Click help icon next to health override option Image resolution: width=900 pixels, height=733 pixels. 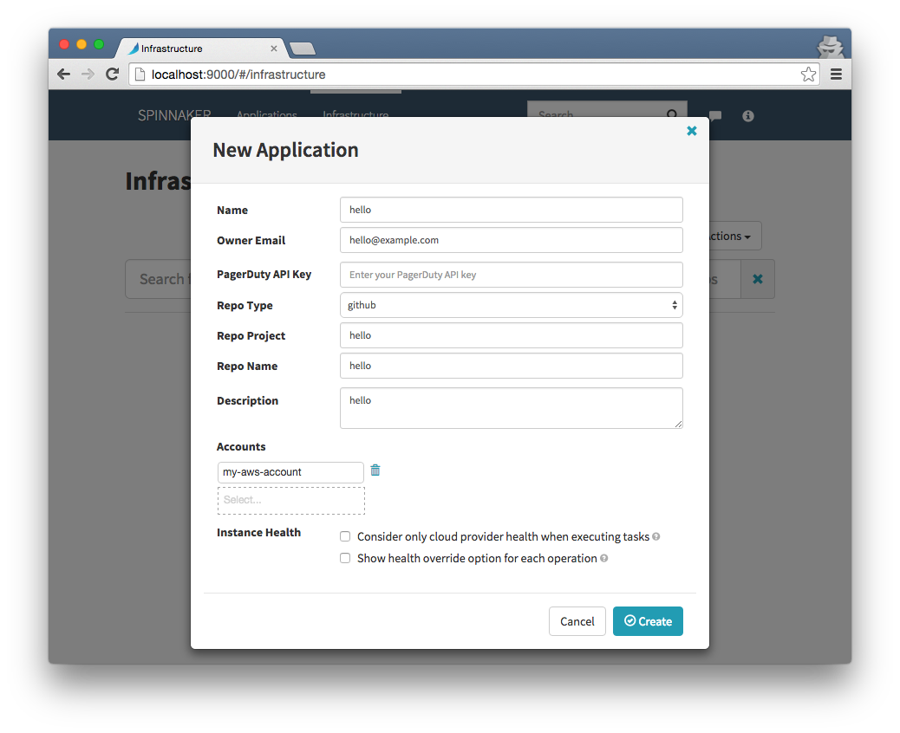pyautogui.click(x=603, y=559)
